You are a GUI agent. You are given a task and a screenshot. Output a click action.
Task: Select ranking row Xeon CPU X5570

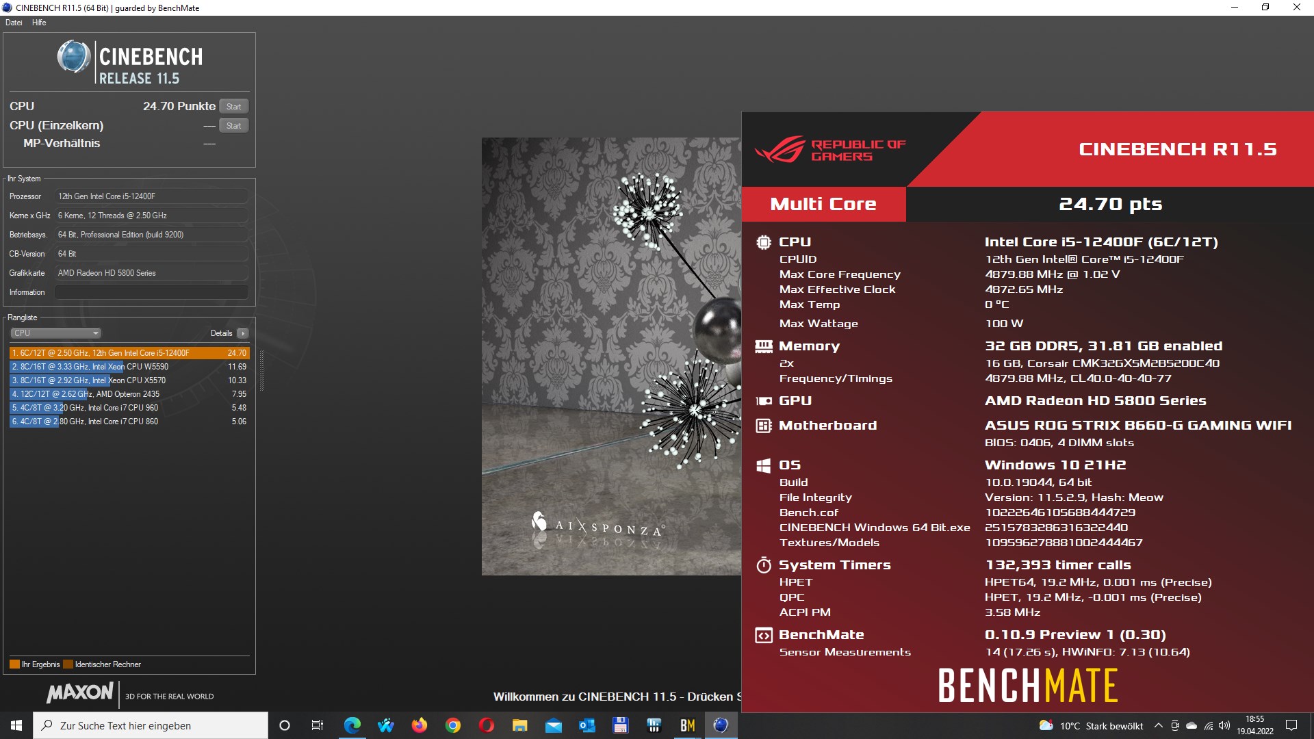[129, 380]
